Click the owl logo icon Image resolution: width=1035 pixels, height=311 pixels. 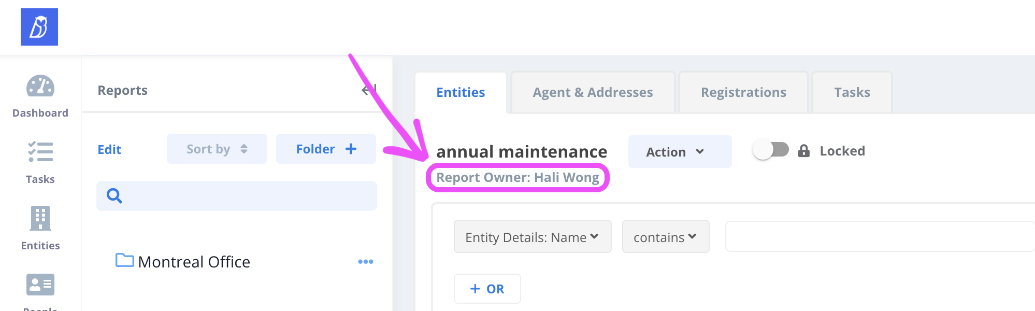(x=39, y=27)
